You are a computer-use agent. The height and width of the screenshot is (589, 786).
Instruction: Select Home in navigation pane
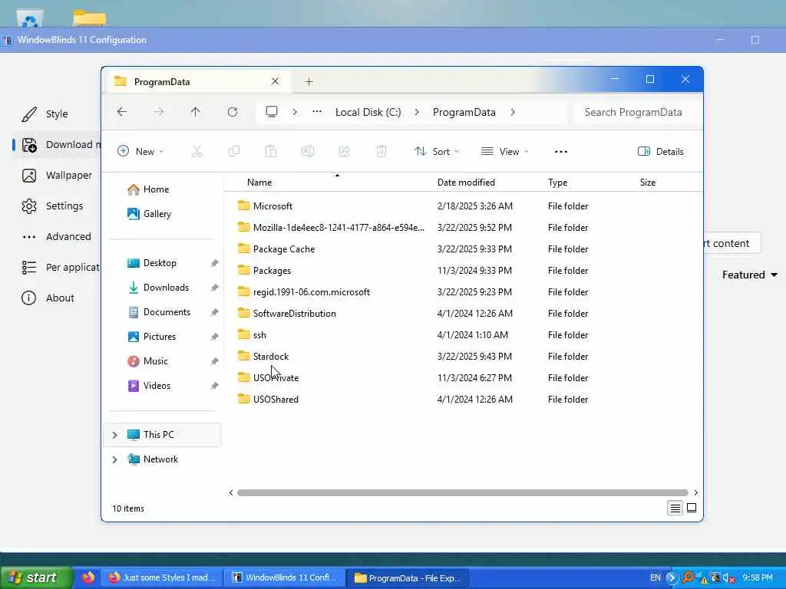tap(148, 189)
